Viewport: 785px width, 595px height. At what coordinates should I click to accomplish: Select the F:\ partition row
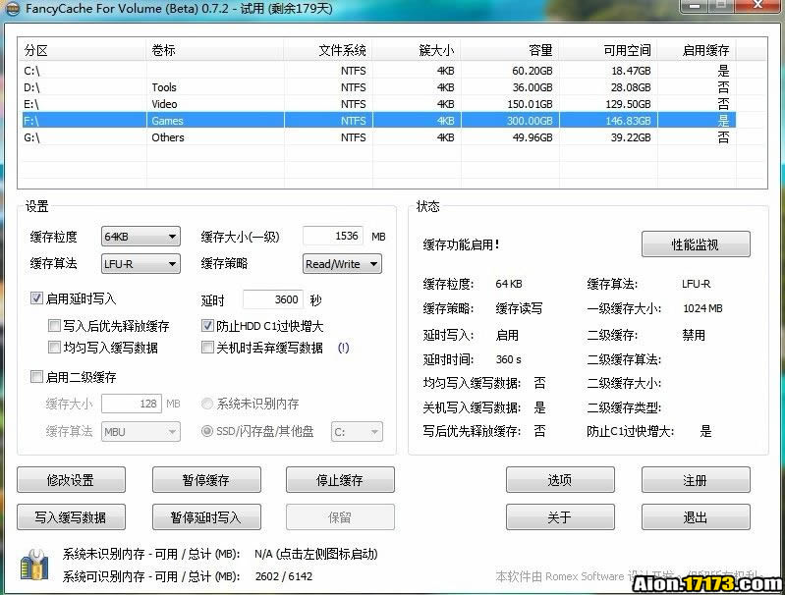(x=377, y=120)
